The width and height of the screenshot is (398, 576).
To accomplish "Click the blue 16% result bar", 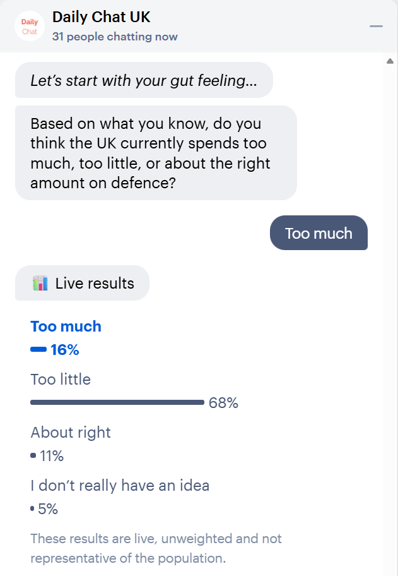I will tap(38, 349).
